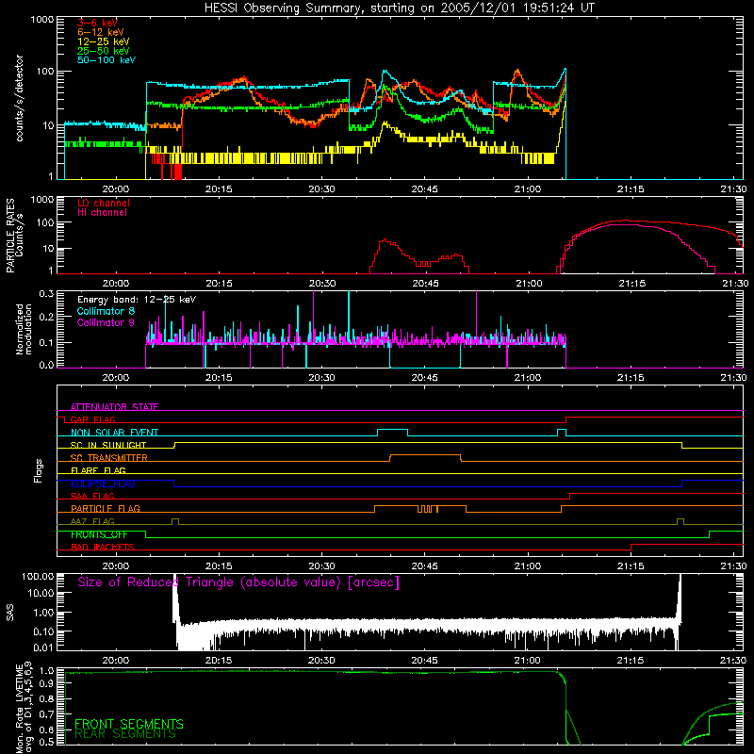Click the 20:30 tick of the particle rates panel
Viewport: 754px width, 754px height.
pyautogui.click(x=322, y=284)
